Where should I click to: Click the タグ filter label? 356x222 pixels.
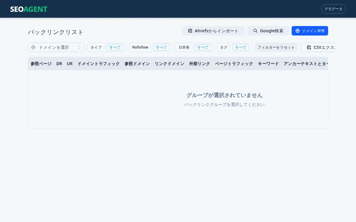click(224, 47)
